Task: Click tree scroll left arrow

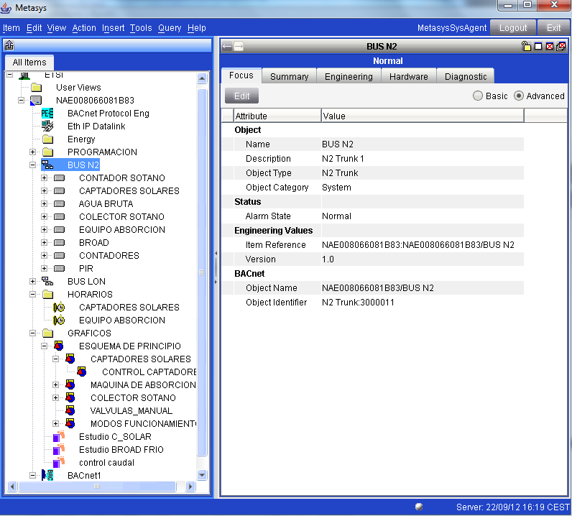Action: point(12,486)
